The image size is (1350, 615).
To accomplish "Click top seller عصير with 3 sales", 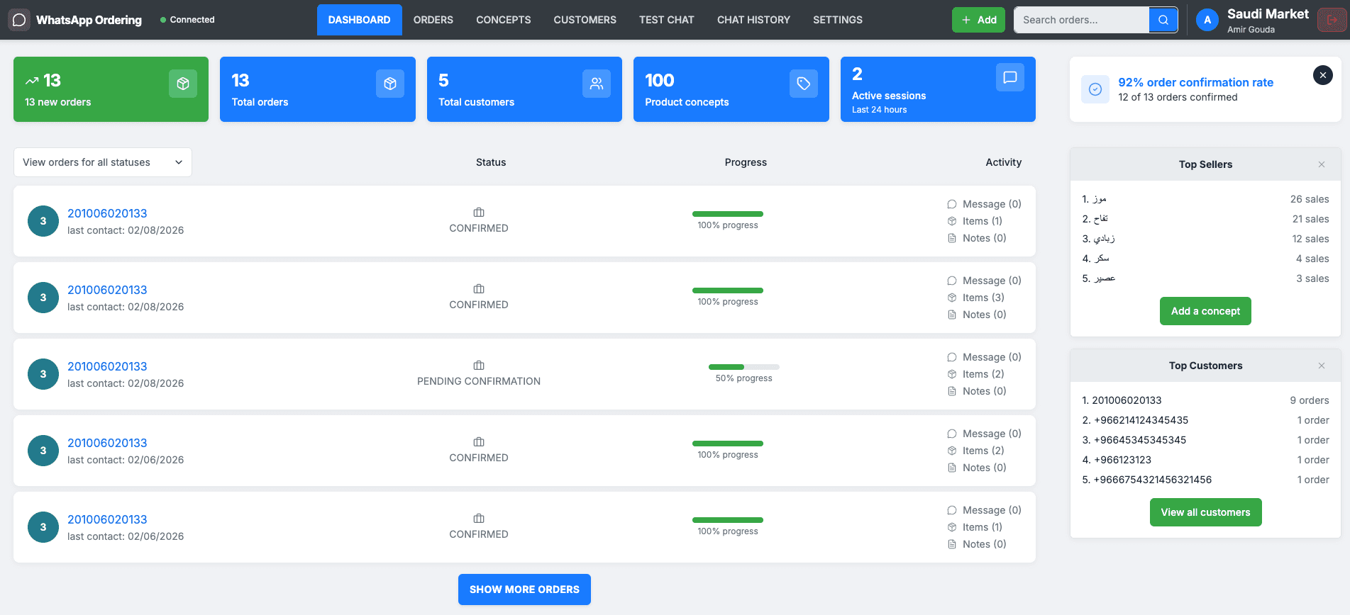I will click(1205, 278).
